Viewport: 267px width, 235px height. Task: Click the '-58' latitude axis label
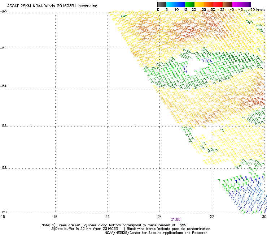pyautogui.click(x=3, y=168)
